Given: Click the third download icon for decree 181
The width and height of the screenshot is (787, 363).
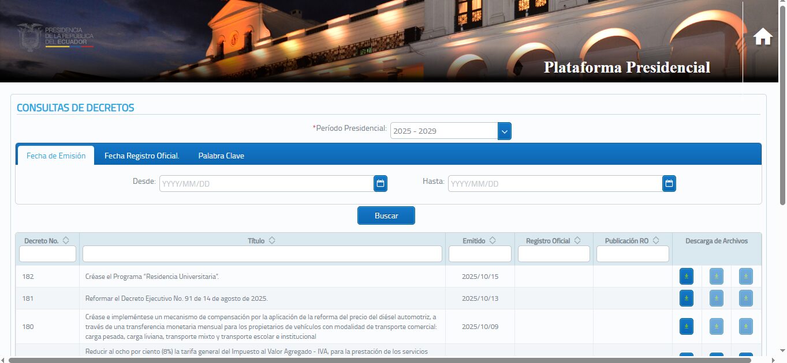Looking at the screenshot, I should point(745,298).
